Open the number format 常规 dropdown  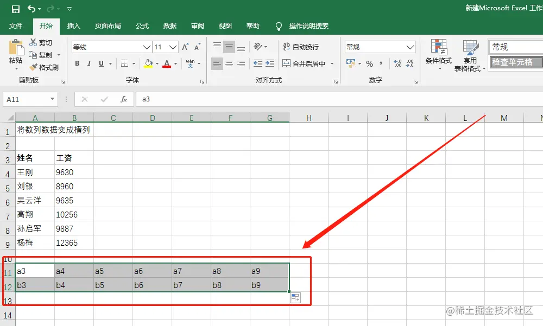pyautogui.click(x=411, y=47)
